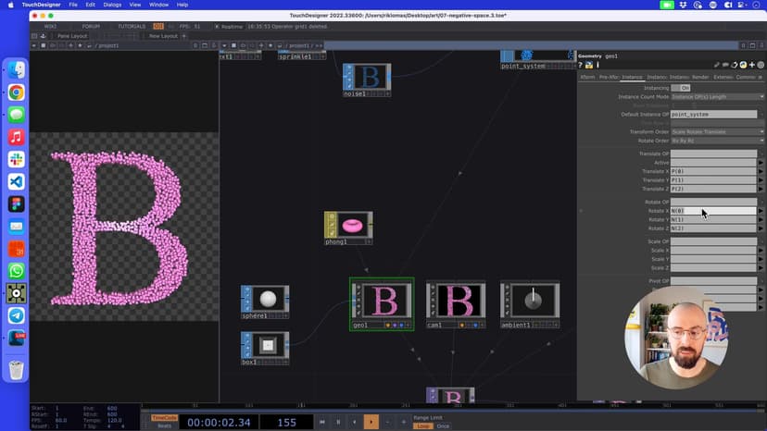The image size is (767, 431).
Task: Enable Loop range limit mode
Action: point(422,425)
